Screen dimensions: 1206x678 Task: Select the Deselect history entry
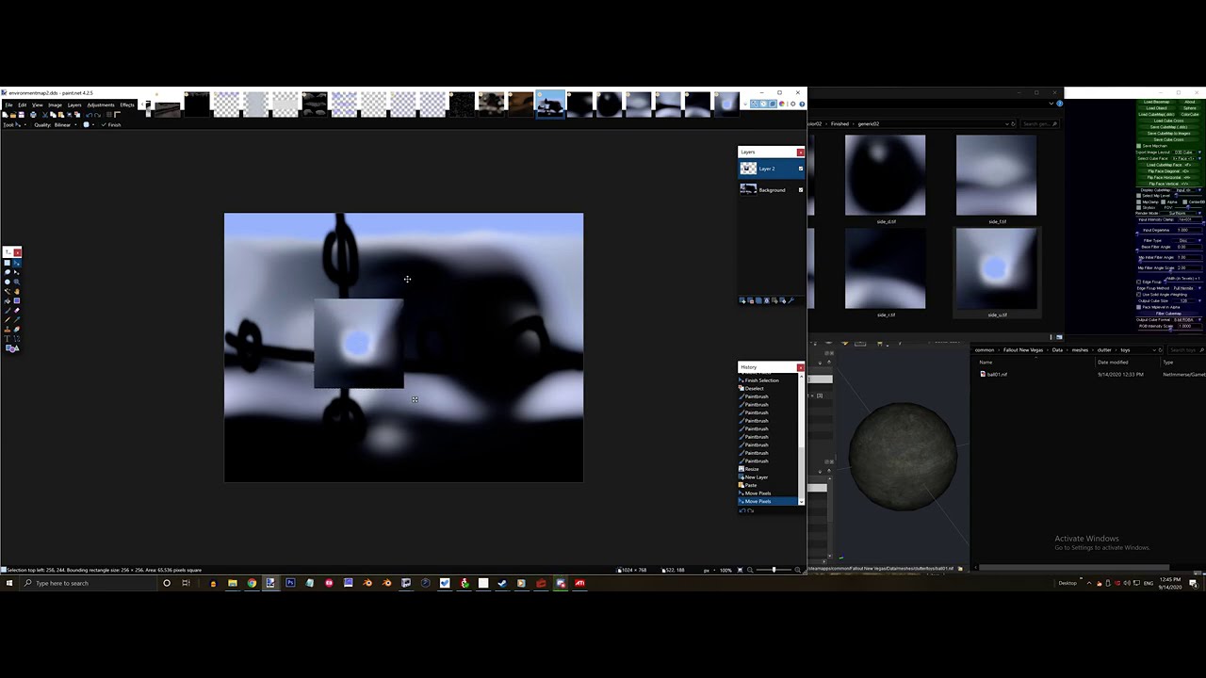coord(768,388)
